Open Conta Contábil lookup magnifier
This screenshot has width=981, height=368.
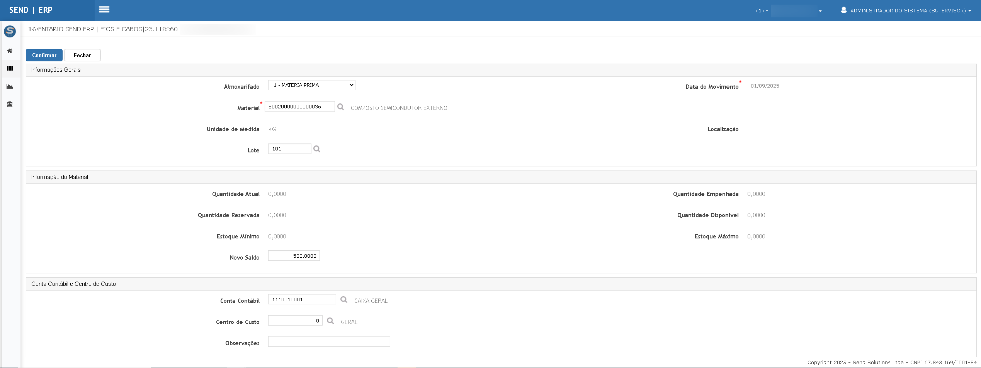pyautogui.click(x=344, y=300)
